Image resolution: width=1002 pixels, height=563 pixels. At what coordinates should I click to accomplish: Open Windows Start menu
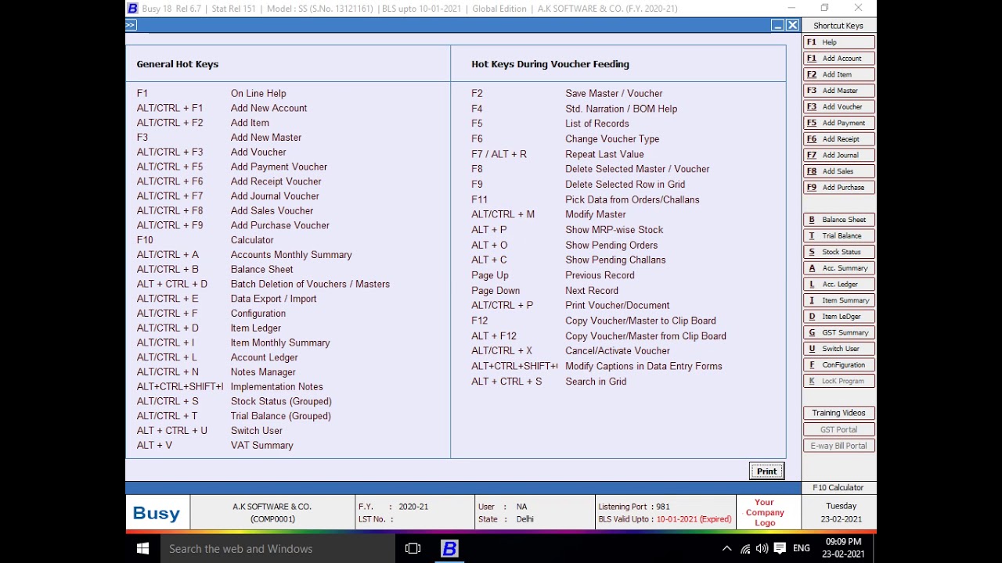[142, 549]
